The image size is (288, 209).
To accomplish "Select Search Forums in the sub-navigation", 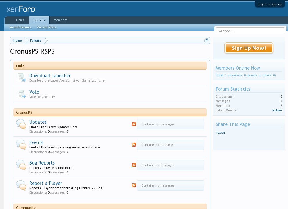I will pyautogui.click(x=20, y=28).
